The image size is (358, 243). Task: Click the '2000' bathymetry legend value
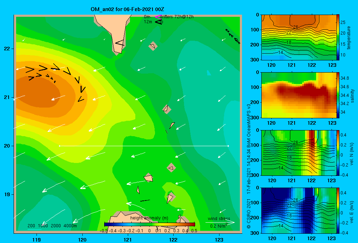coord(56,226)
